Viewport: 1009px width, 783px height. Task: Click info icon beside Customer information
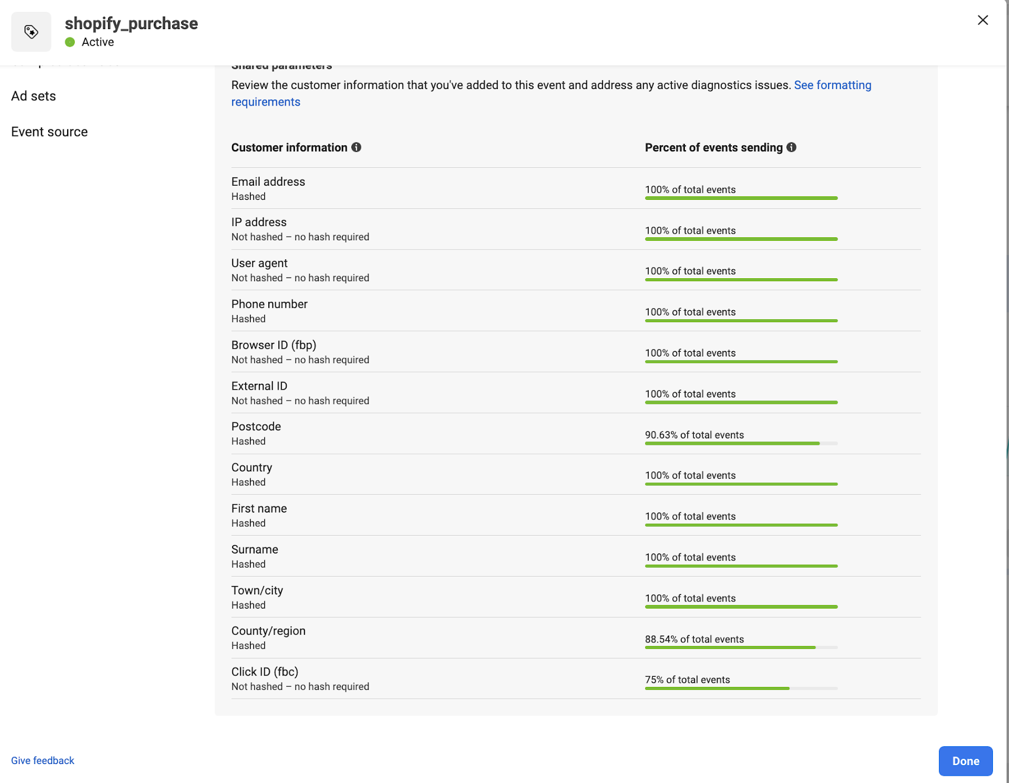click(356, 147)
